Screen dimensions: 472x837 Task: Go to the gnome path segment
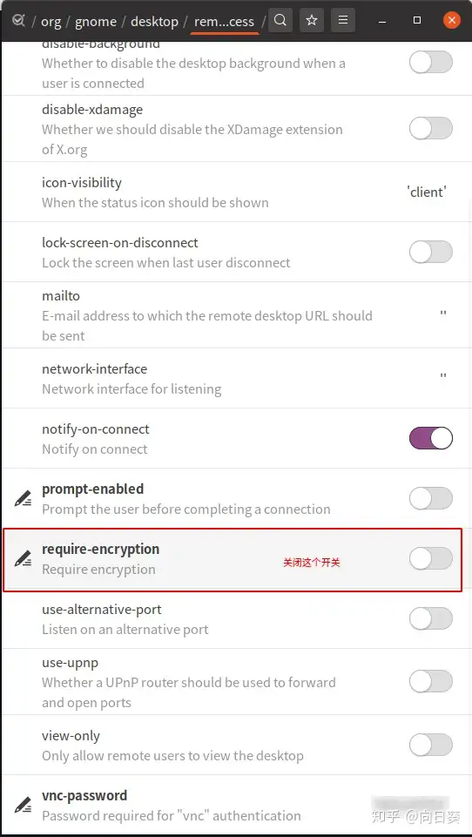96,22
